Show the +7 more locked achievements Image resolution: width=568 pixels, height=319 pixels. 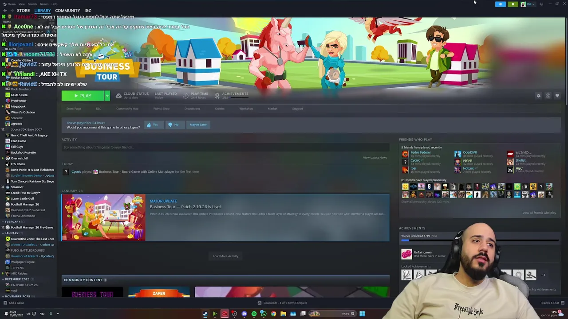[543, 275]
